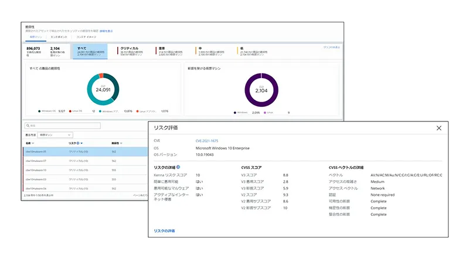
Task: Click the Kenna リスク スコア value 10
Action: coord(198,175)
